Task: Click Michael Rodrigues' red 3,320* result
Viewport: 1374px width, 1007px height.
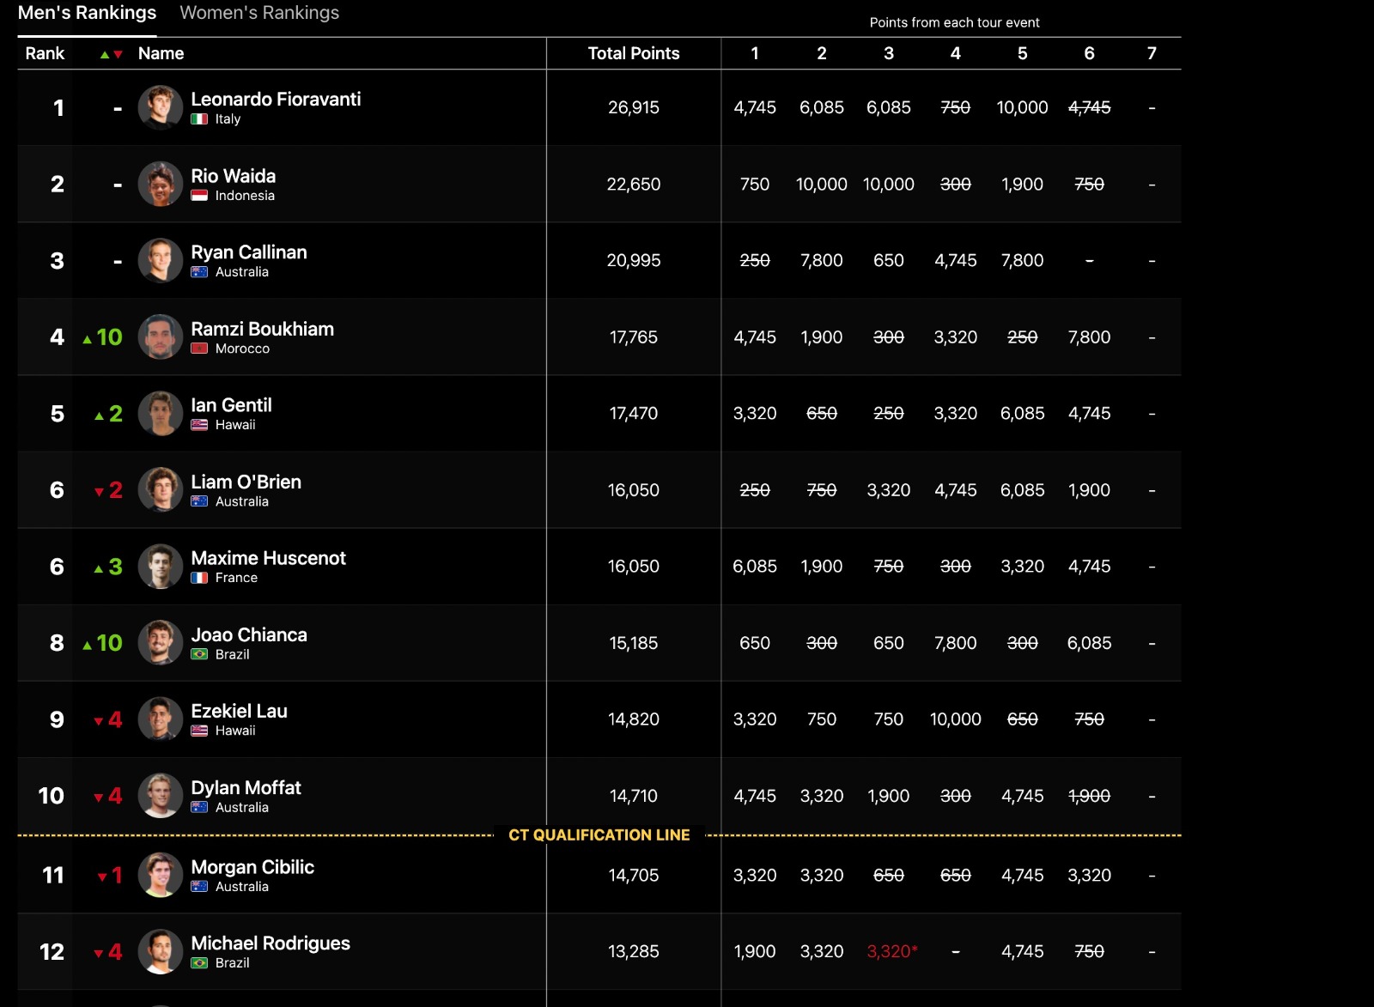Action: (892, 951)
